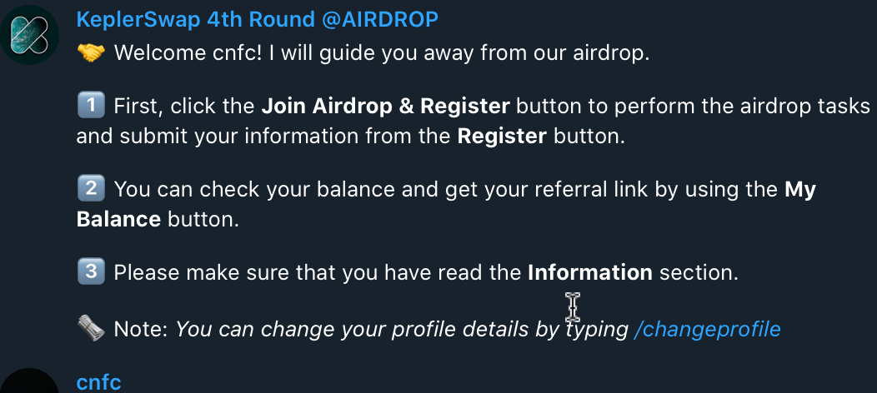Click the Note: label text
The width and height of the screenshot is (877, 393).
(x=141, y=329)
